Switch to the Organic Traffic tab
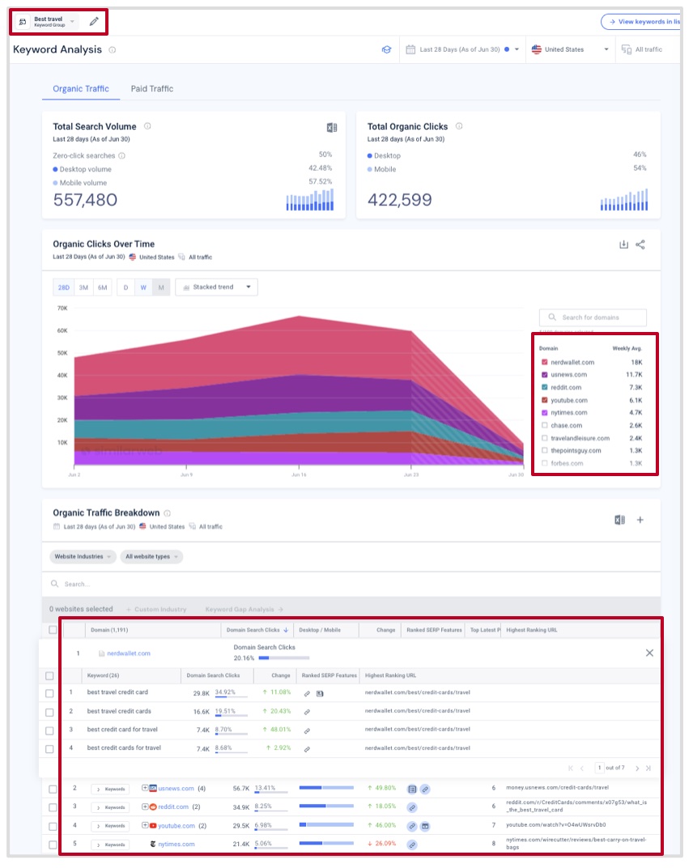The image size is (693, 868). (x=81, y=88)
